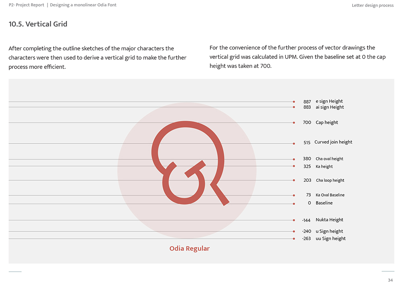Click the value '203'

307,180
